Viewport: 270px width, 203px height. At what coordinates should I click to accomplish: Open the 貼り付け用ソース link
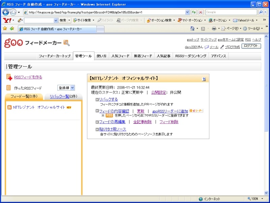pyautogui.click(x=113, y=129)
